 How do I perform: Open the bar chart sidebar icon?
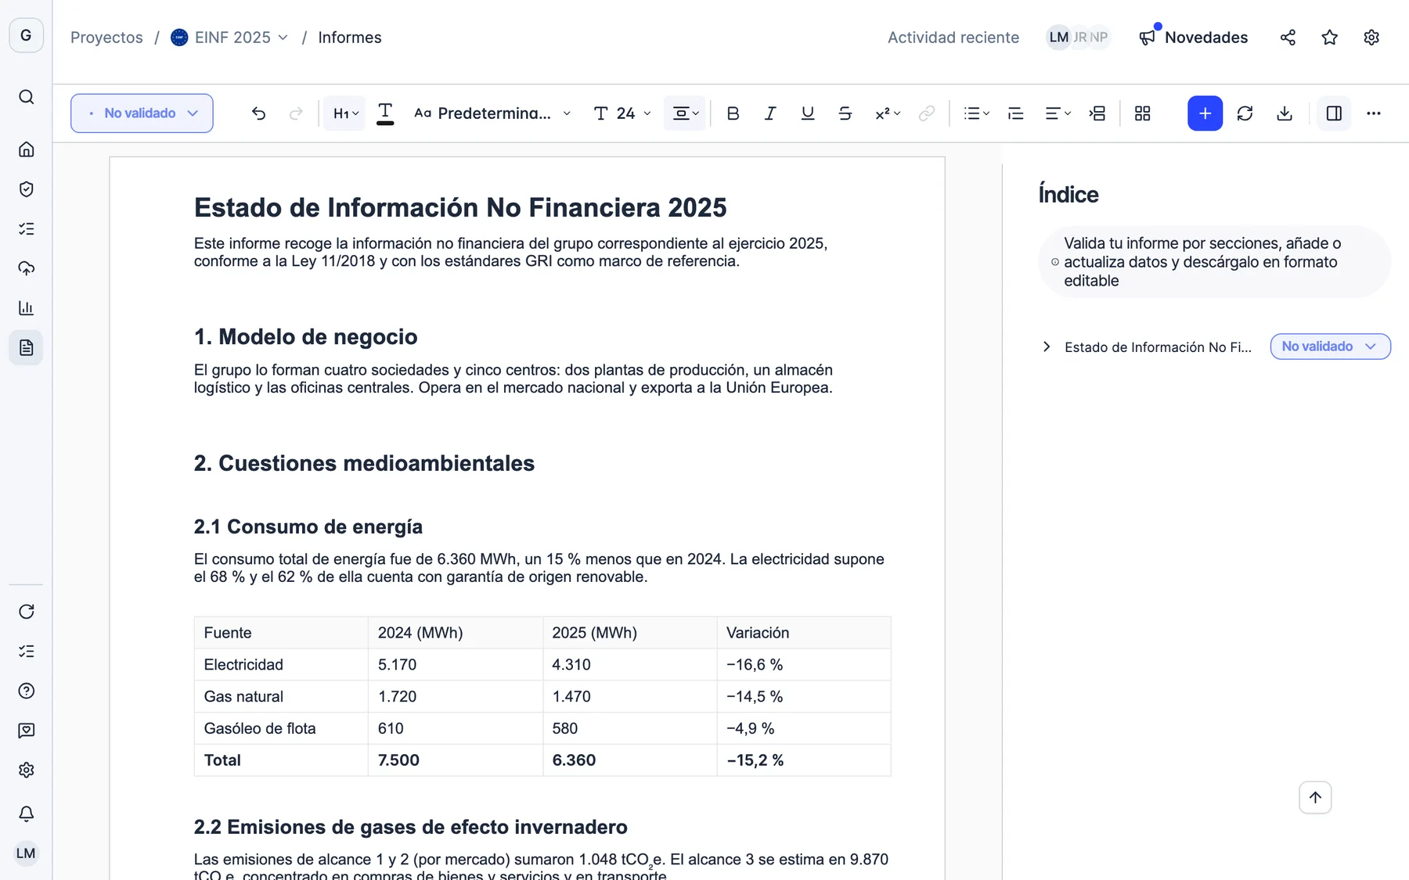click(x=26, y=307)
